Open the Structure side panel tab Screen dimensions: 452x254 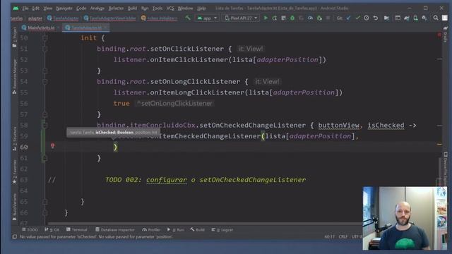[x=15, y=139]
